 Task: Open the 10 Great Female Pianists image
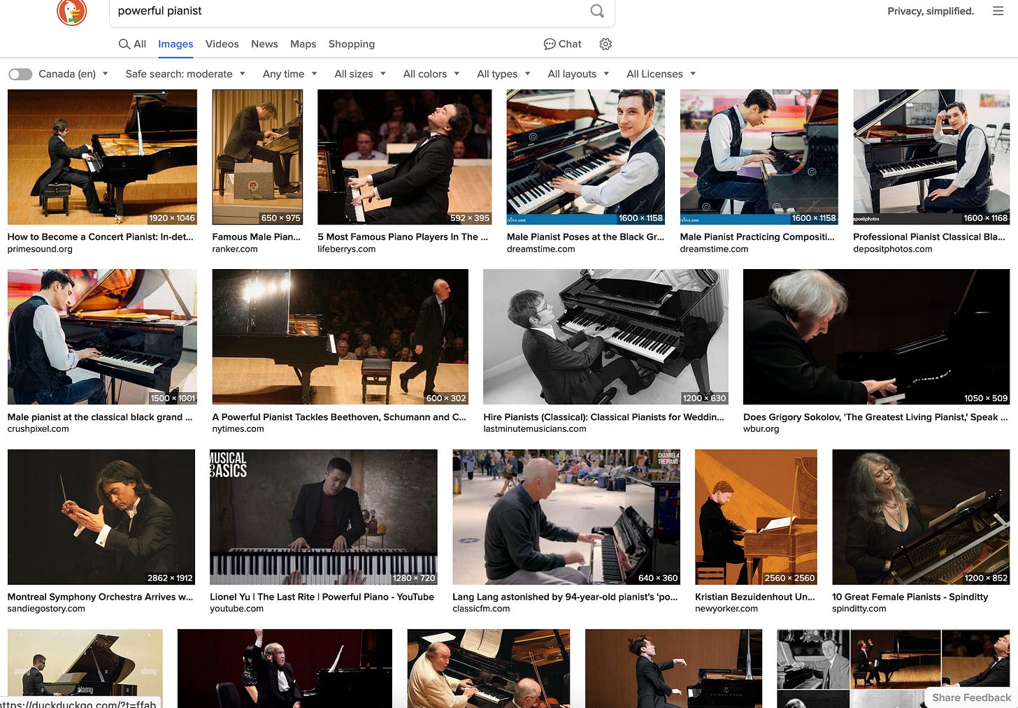[921, 517]
